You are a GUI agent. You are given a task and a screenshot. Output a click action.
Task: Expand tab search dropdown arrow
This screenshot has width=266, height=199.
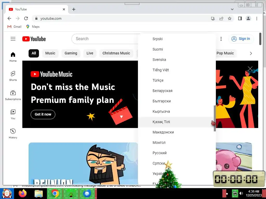[232, 9]
